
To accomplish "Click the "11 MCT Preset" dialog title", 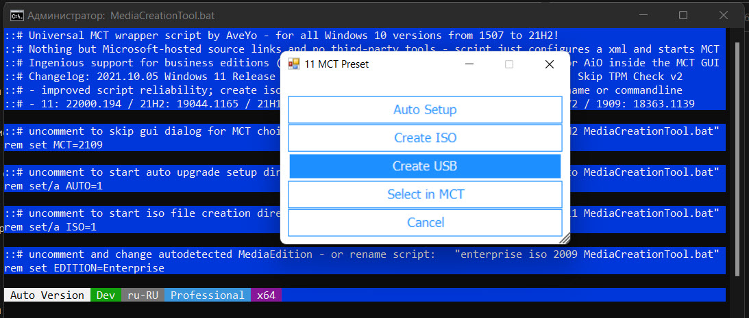I will click(x=336, y=64).
